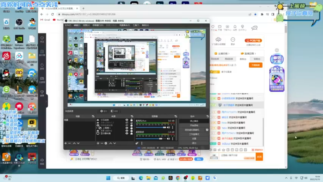
Task: Click the 小飞碟 UFO icon
Action: pos(218,39)
